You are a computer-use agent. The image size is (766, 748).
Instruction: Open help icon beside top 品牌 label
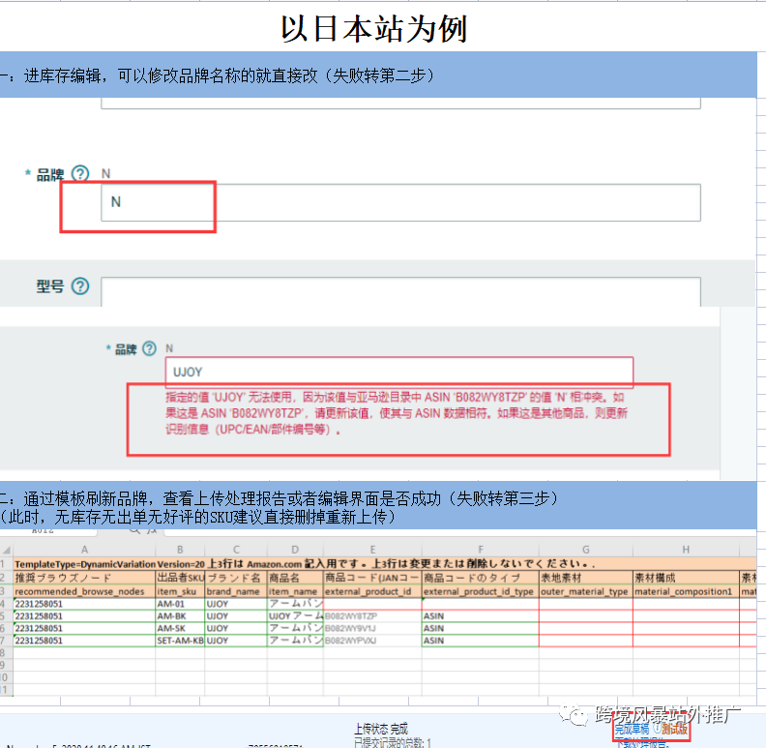(80, 173)
